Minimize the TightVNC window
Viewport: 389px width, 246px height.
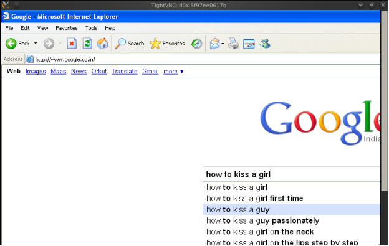click(361, 5)
